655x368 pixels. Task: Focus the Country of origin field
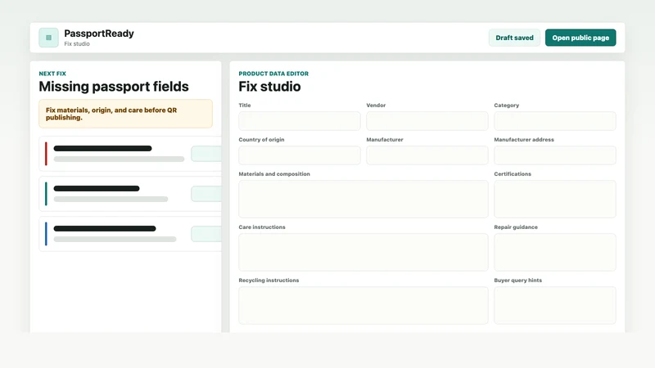[x=300, y=155]
